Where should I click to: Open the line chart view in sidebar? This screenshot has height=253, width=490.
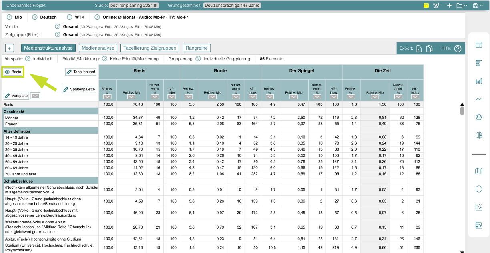point(479,99)
